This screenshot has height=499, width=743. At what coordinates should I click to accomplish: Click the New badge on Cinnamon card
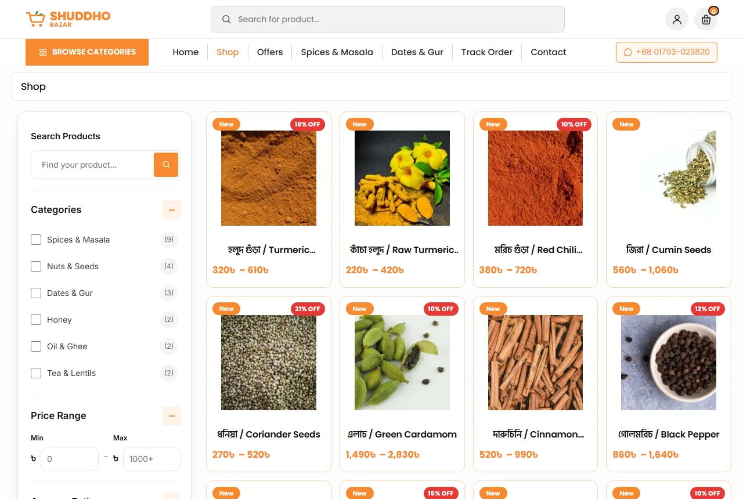[x=493, y=309]
